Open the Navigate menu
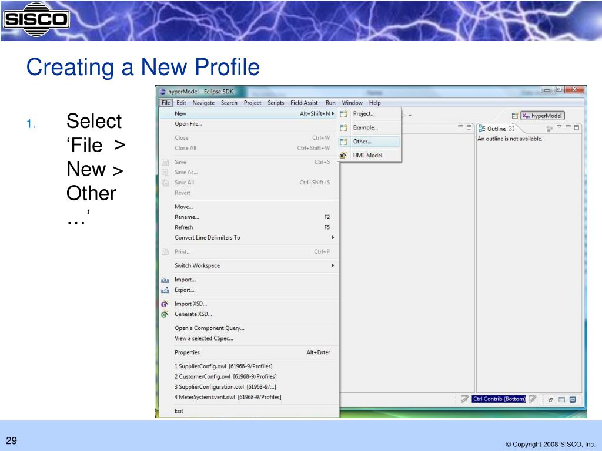 pyautogui.click(x=203, y=103)
